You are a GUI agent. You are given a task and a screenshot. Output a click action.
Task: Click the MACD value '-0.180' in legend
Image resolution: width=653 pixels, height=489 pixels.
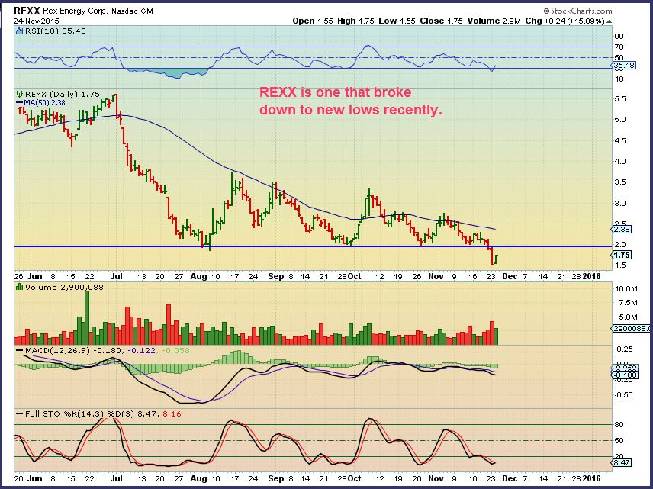coord(108,351)
